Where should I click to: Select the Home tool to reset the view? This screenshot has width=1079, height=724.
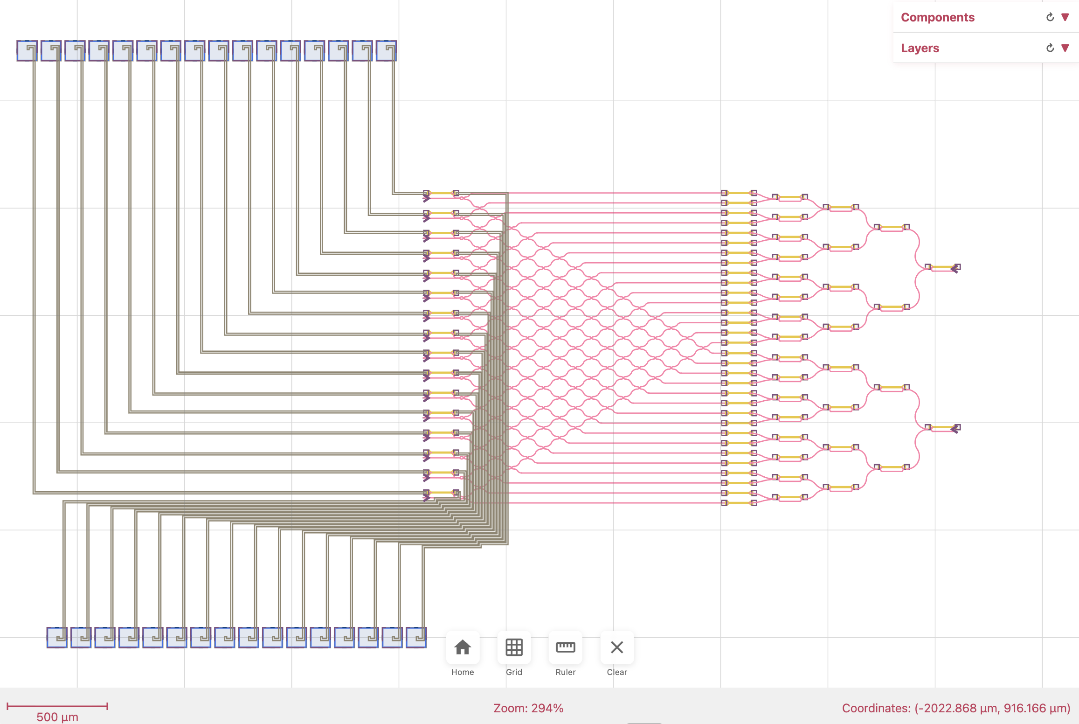[462, 647]
